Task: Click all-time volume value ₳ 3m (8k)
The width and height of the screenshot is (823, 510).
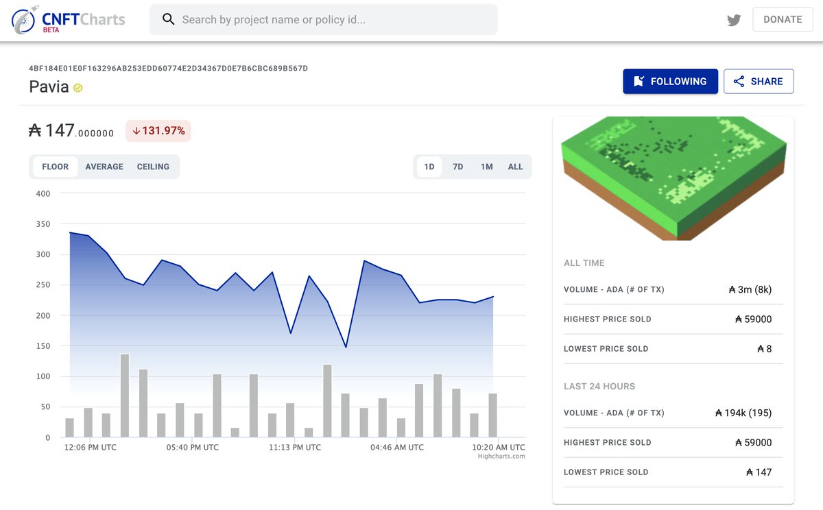Action: tap(750, 289)
